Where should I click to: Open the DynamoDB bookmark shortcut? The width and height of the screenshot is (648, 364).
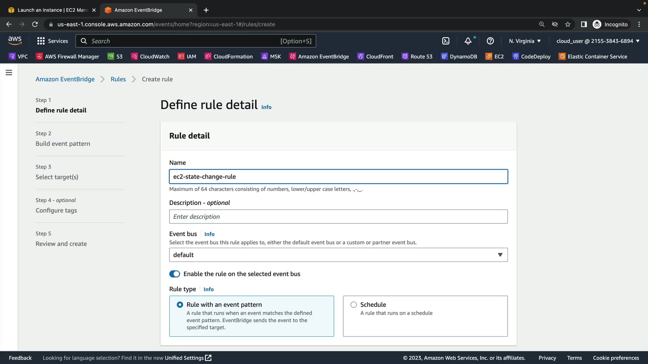pos(459,57)
